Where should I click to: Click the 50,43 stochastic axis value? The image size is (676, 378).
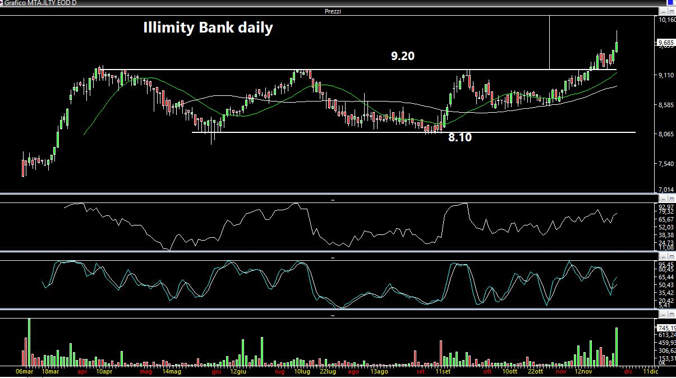666,285
